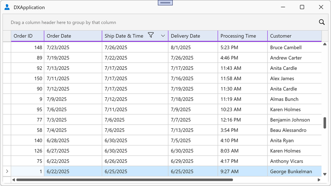Click the DXApplication user icon in title bar
Screen dimensions: 331x186
click(7, 7)
